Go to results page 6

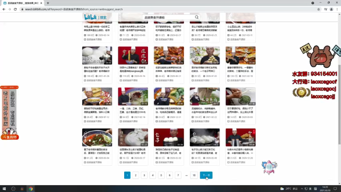169,175
